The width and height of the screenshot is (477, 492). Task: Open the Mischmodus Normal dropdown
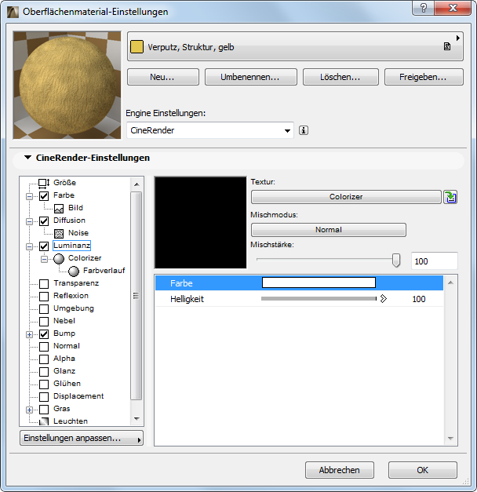328,230
